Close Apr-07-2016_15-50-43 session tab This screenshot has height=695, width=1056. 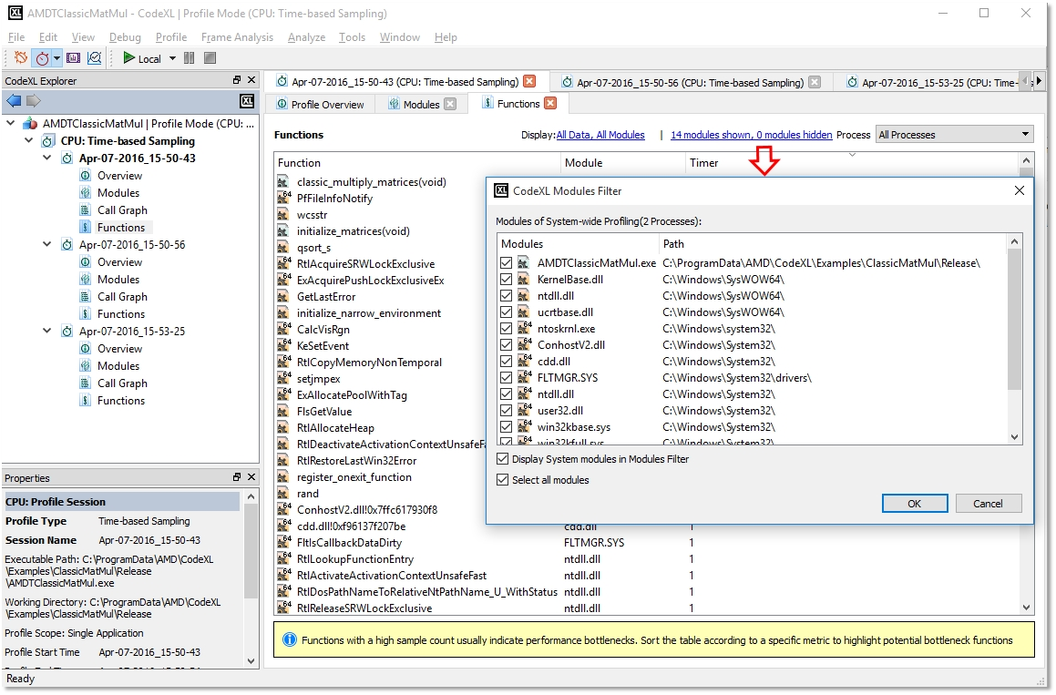[x=530, y=81]
